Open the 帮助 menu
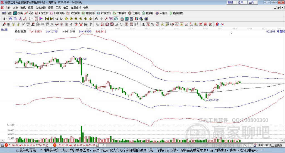The height and width of the screenshot is (153, 285). click(86, 7)
